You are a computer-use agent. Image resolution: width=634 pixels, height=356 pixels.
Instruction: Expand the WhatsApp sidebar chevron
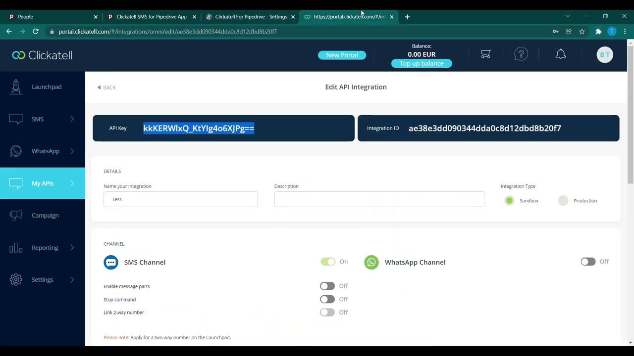click(72, 151)
